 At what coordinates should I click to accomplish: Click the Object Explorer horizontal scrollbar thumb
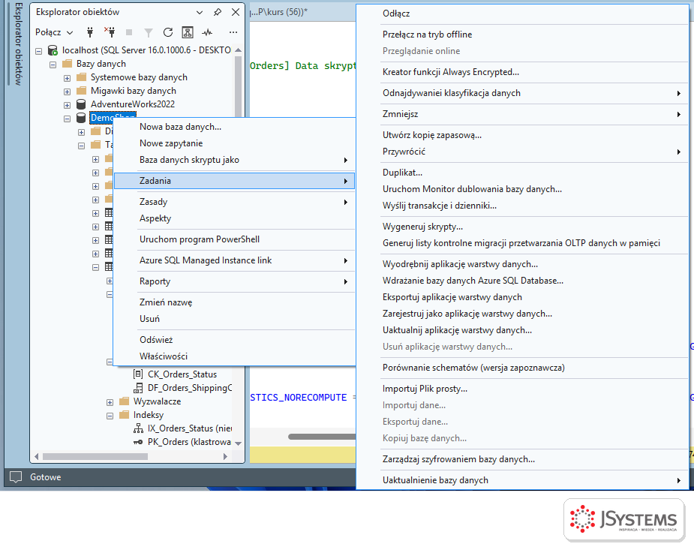[95, 456]
